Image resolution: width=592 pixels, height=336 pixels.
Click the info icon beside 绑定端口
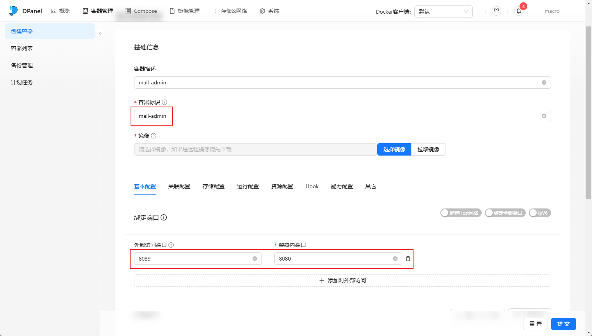point(164,217)
